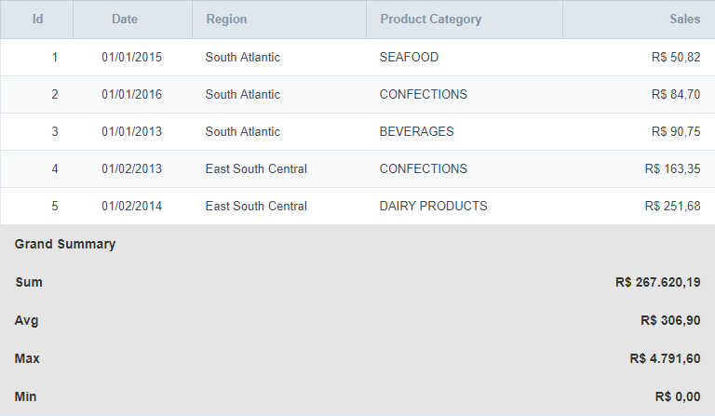Select the Max value R$ 4.791,60
Image resolution: width=715 pixels, height=416 pixels.
pos(665,359)
